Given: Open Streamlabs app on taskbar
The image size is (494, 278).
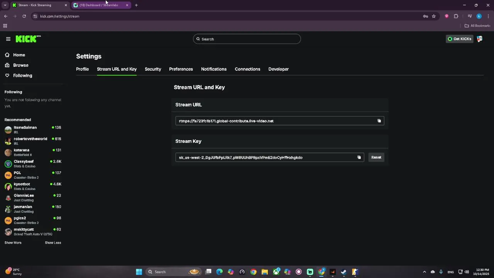Looking at the screenshot, I should [310, 272].
